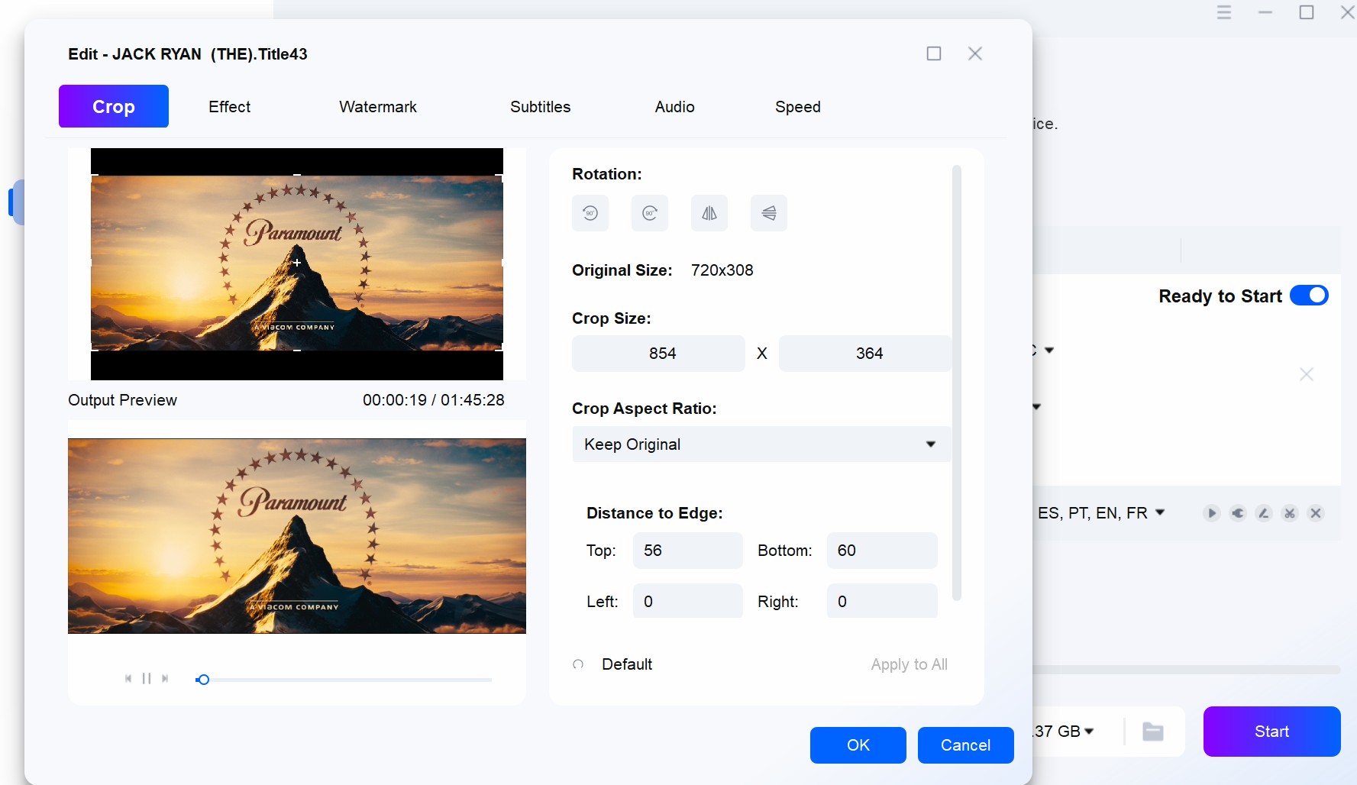Image resolution: width=1357 pixels, height=785 pixels.
Task: Open the Speed tab
Action: 798,107
